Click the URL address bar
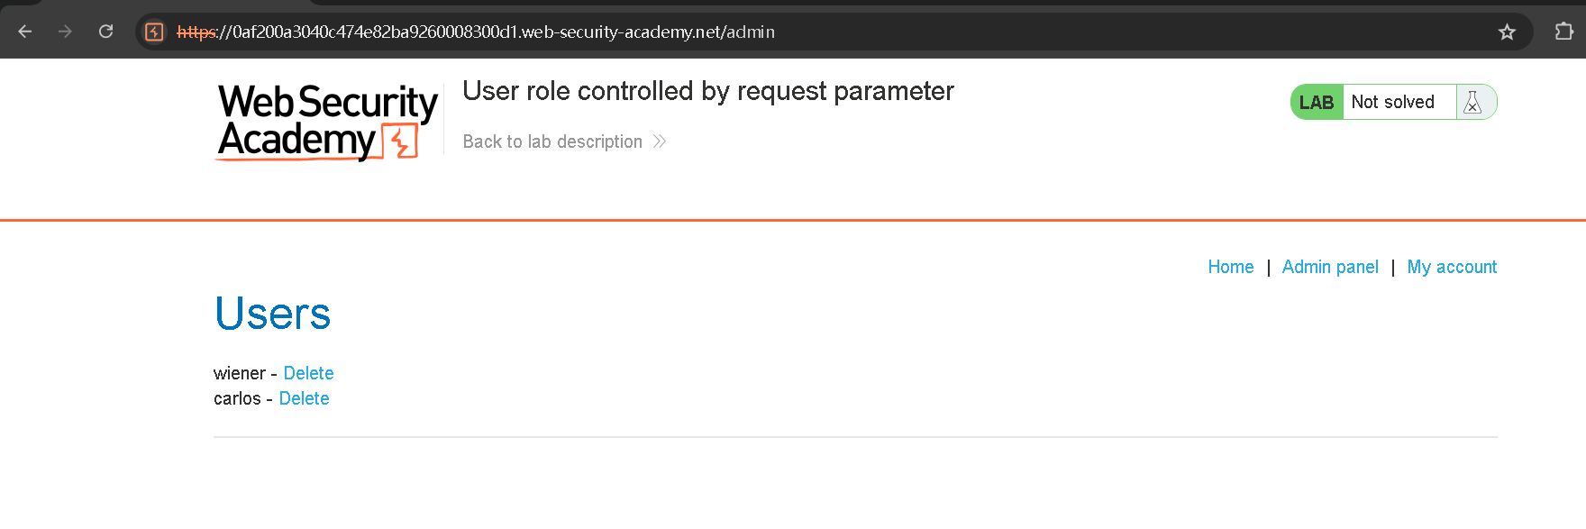 [811, 32]
